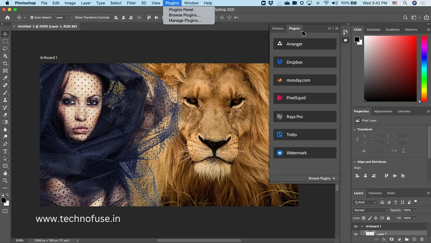Image resolution: width=431 pixels, height=243 pixels.
Task: Open the Opacity value dropdown arrow
Action: click(415, 210)
